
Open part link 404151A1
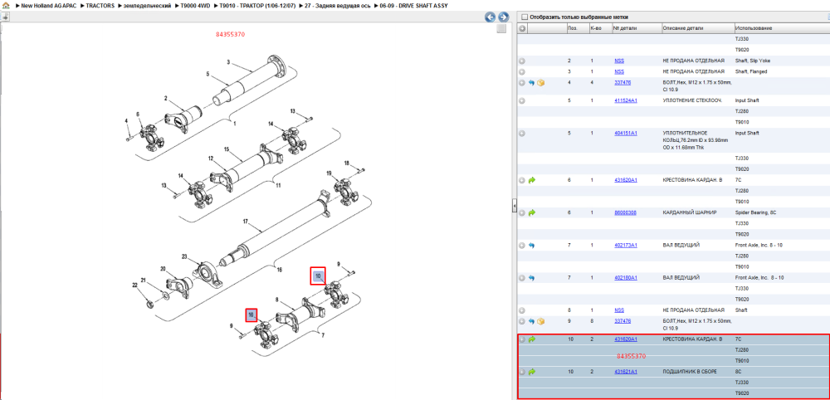626,134
